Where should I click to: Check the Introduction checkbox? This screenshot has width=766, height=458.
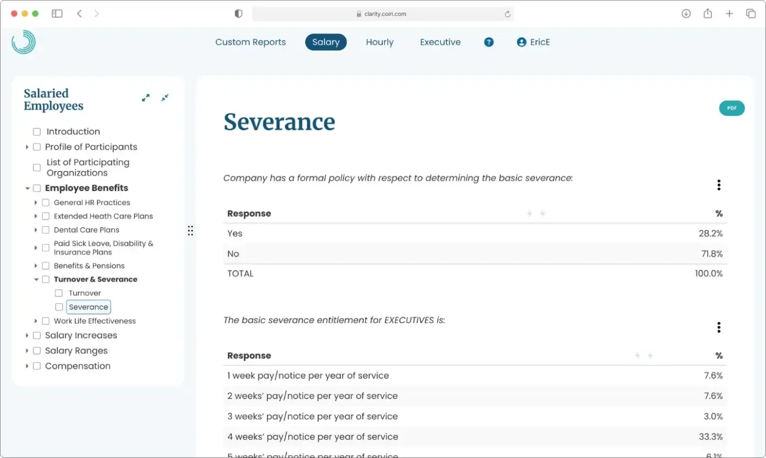click(36, 131)
